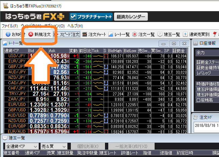Open the お知らせ info icon

tap(8, 34)
